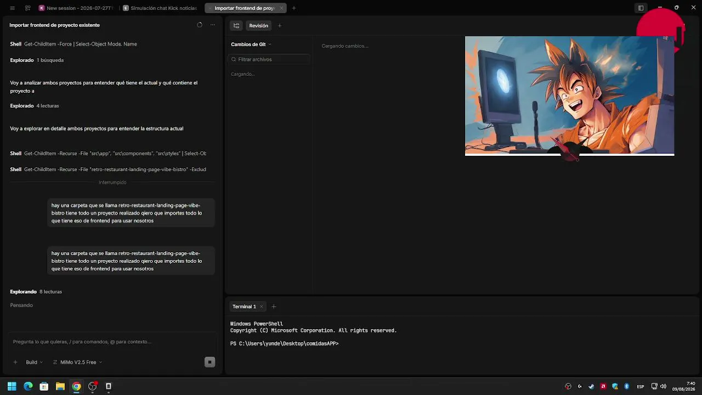
Task: Expand the Cambios de Git dropdown
Action: point(251,44)
